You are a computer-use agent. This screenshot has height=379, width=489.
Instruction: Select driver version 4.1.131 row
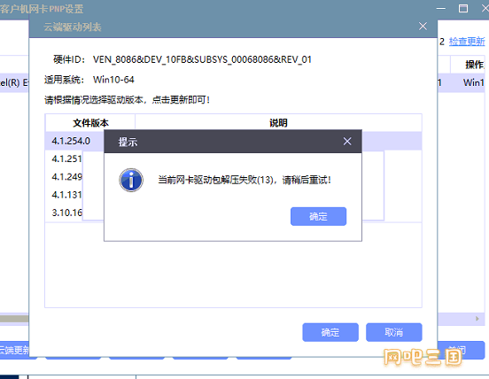point(66,195)
